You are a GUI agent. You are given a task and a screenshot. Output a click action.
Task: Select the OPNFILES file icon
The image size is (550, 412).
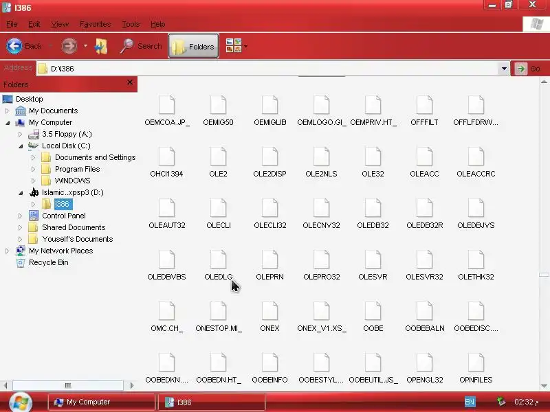point(476,362)
